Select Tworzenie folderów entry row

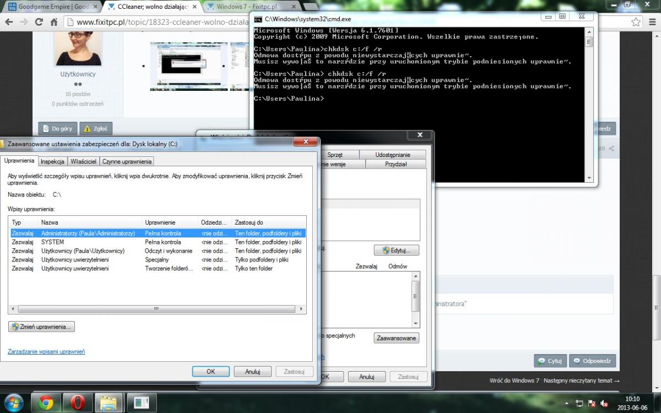tap(158, 269)
